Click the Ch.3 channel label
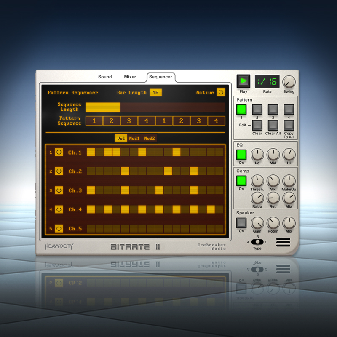The image size is (337, 337). point(75,190)
